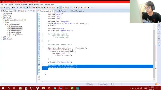The height and width of the screenshot is (90, 161).
Task: Click the Forward navigation arrow icon
Action: point(91,8)
